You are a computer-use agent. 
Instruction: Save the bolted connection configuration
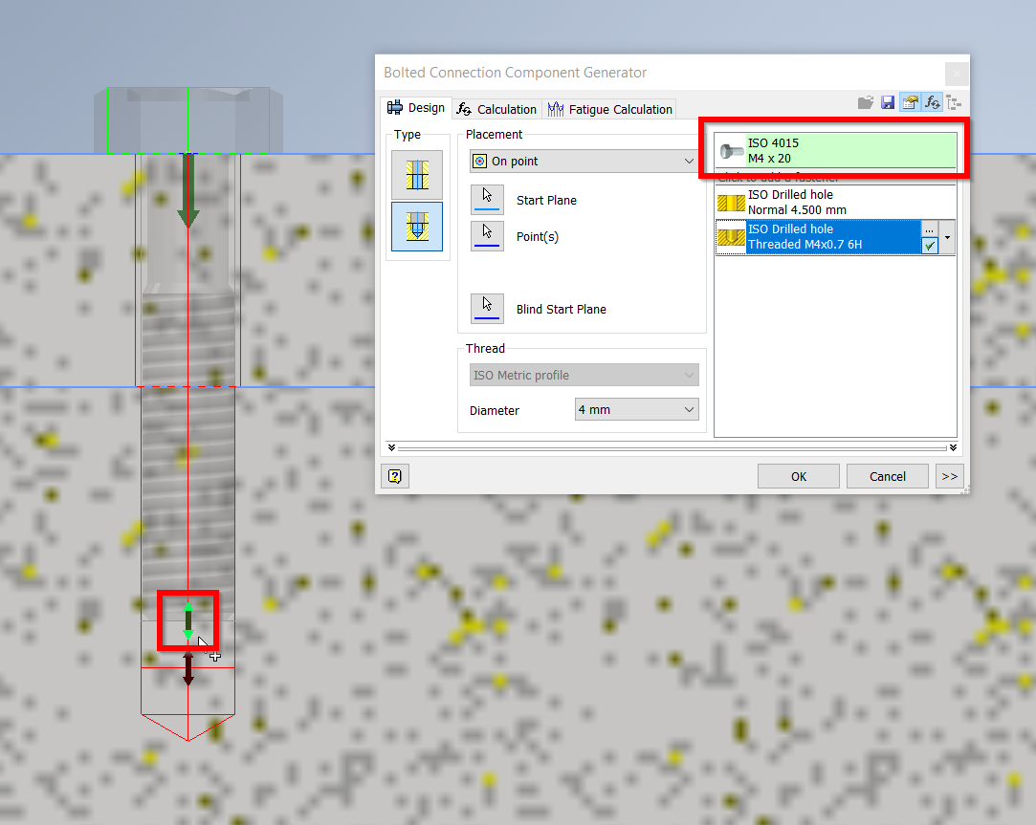pyautogui.click(x=887, y=101)
